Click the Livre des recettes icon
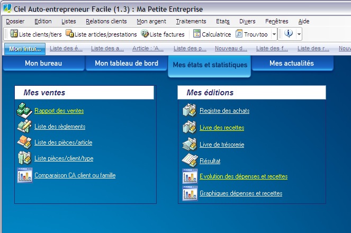 (x=190, y=127)
